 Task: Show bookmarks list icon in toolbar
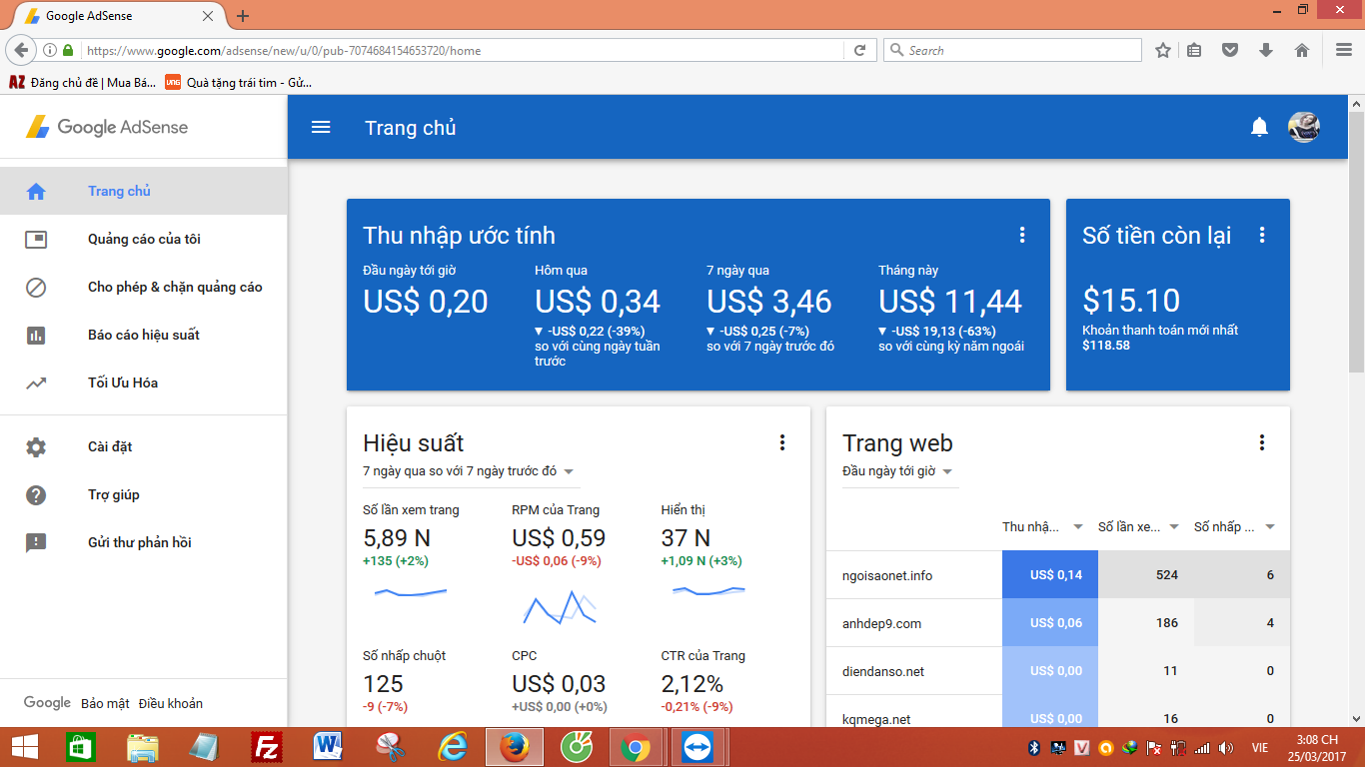[1194, 50]
